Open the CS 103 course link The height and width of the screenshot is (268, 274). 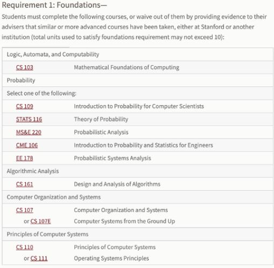click(x=25, y=67)
